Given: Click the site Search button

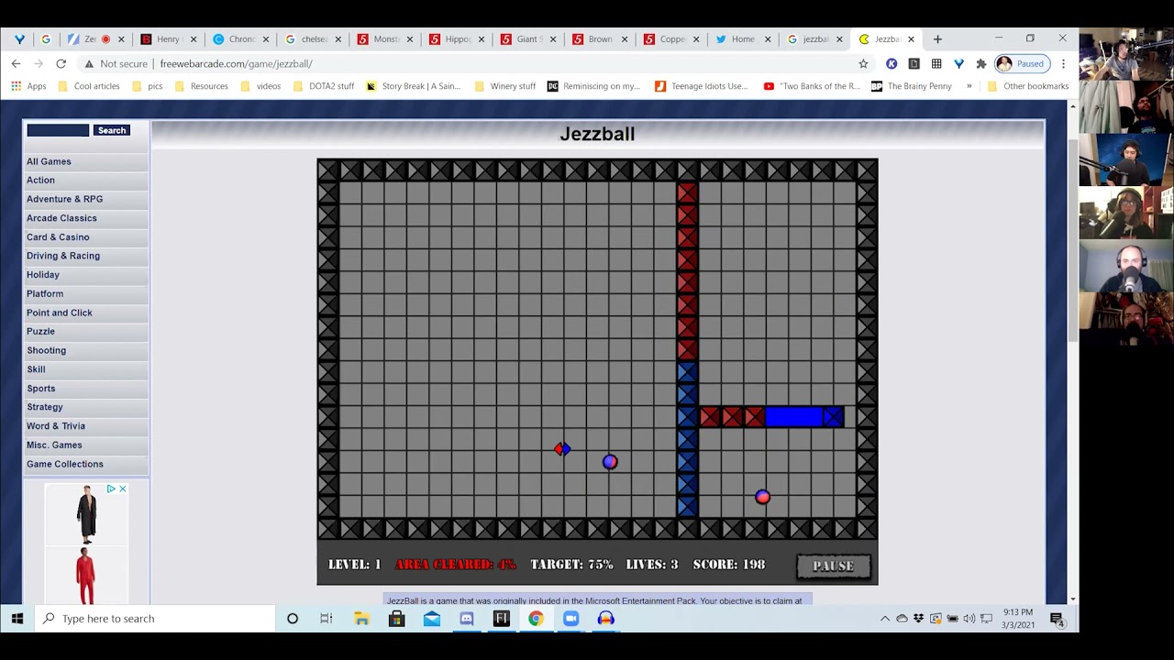Looking at the screenshot, I should [x=112, y=130].
